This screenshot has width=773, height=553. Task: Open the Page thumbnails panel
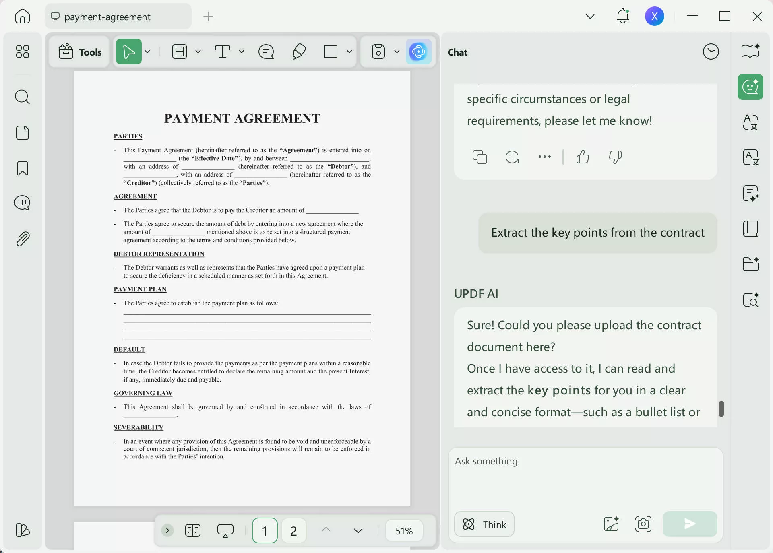[x=22, y=133]
